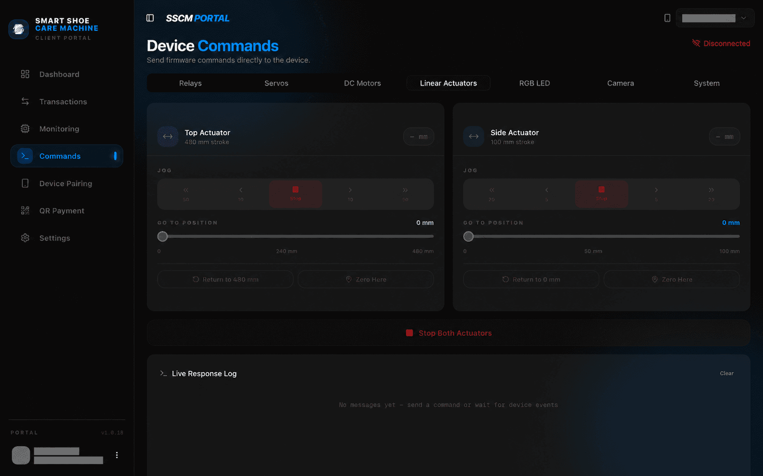Open the System tab
The height and width of the screenshot is (476, 763).
point(706,83)
